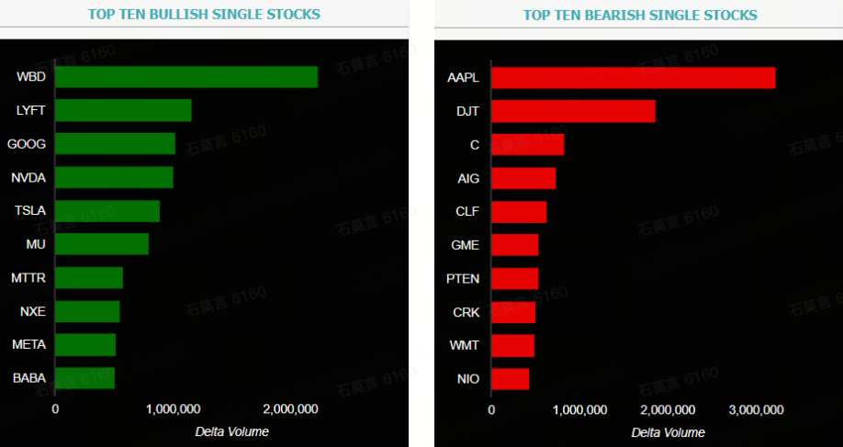Viewport: 843px width, 447px height.
Task: Select the NVDA green bar
Action: pos(114,177)
